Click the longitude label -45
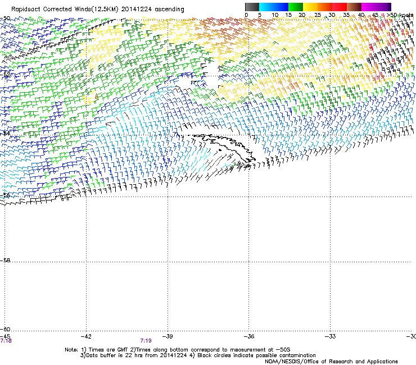The height and width of the screenshot is (365, 416). (5, 336)
